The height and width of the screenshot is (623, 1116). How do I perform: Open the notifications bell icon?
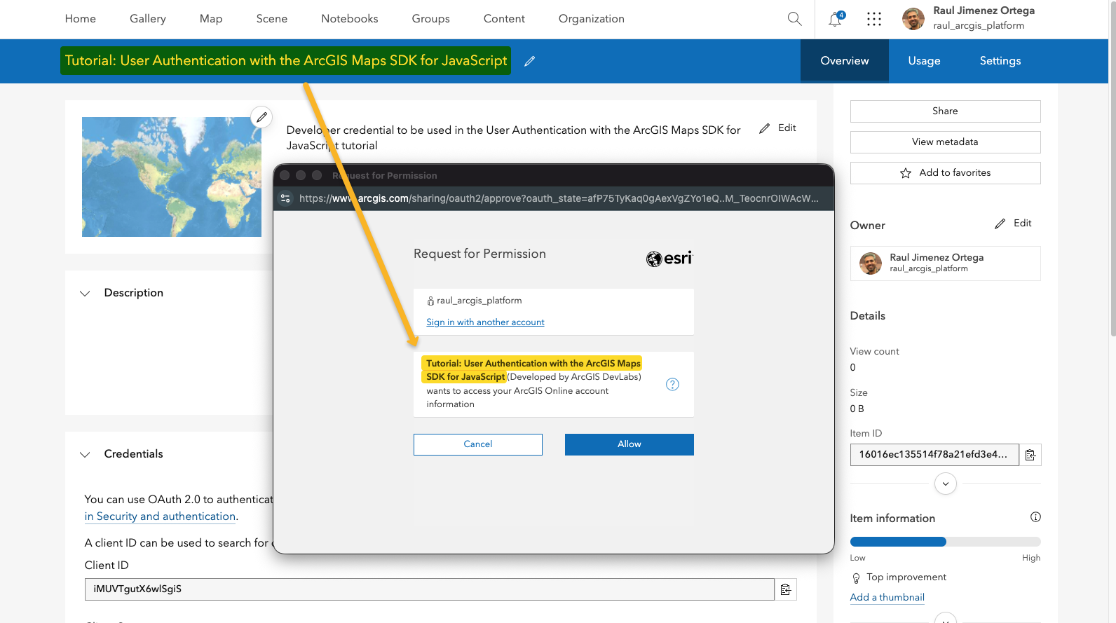[836, 19]
